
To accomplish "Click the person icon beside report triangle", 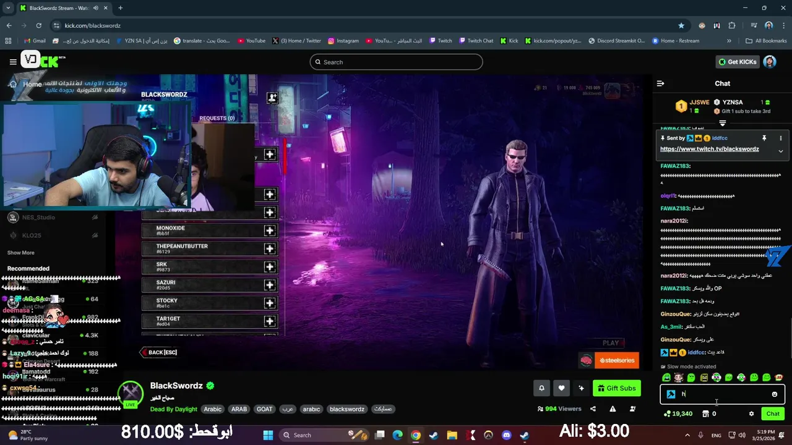I will click(x=632, y=409).
